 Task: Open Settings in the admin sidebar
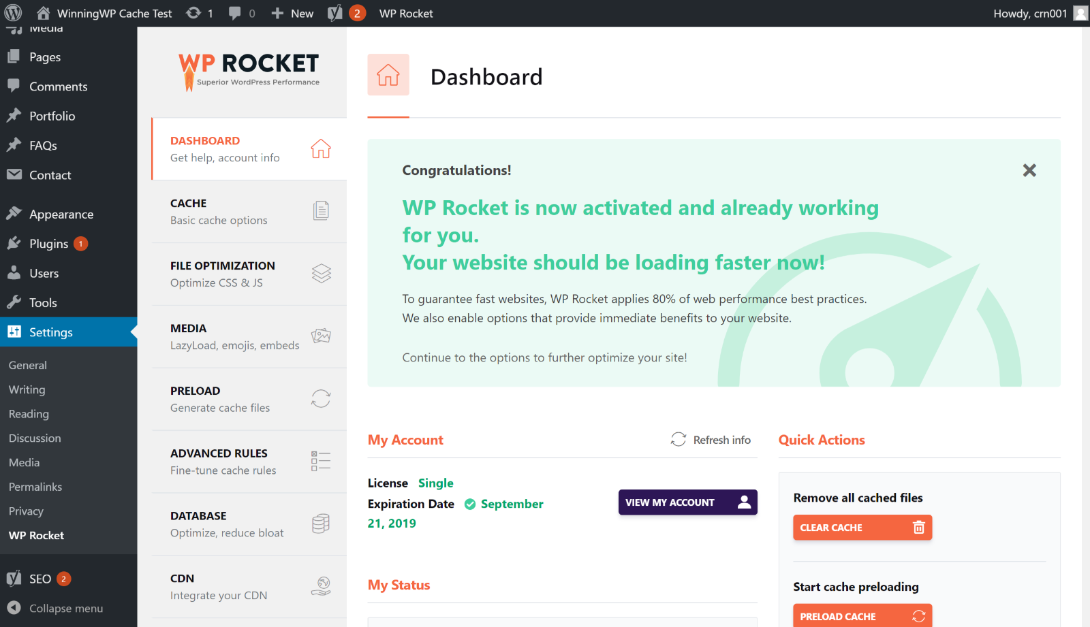click(68, 332)
